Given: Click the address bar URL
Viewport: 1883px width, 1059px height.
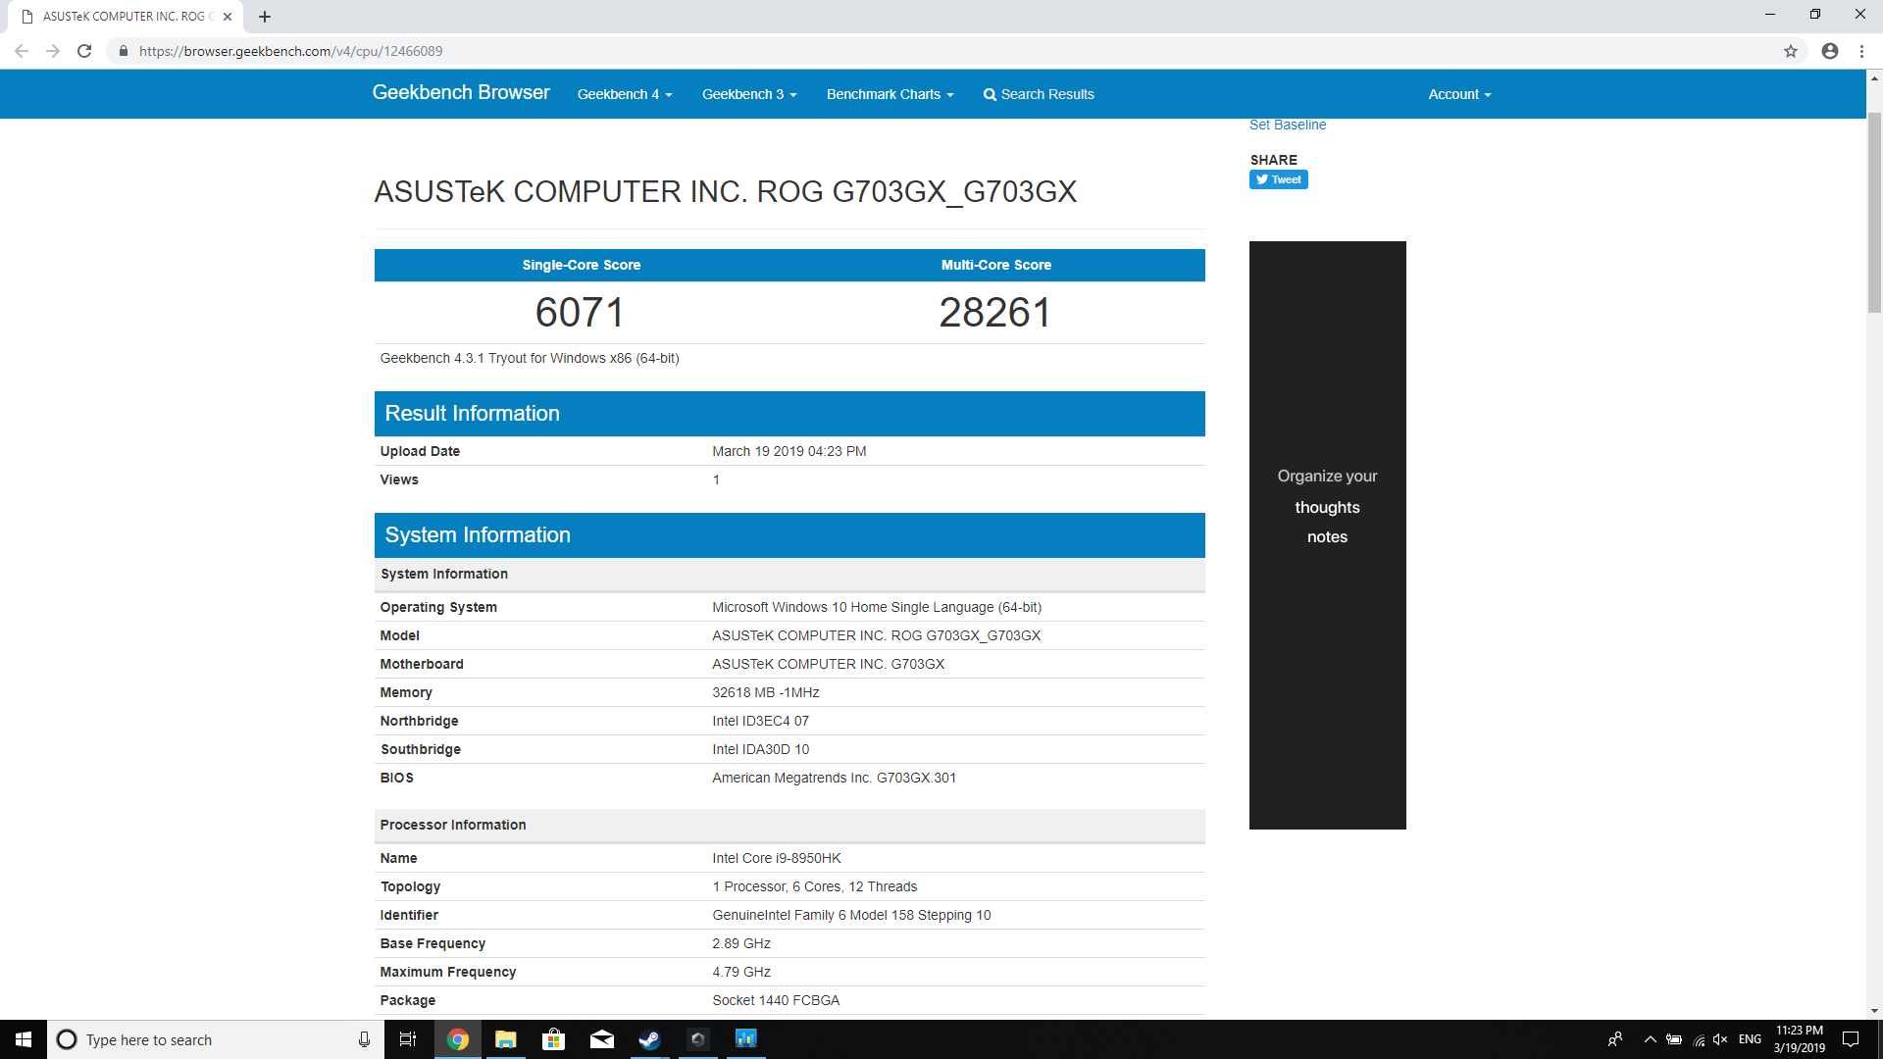Looking at the screenshot, I should point(290,51).
